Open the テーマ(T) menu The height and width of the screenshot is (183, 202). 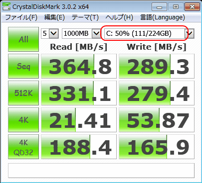coord(85,17)
